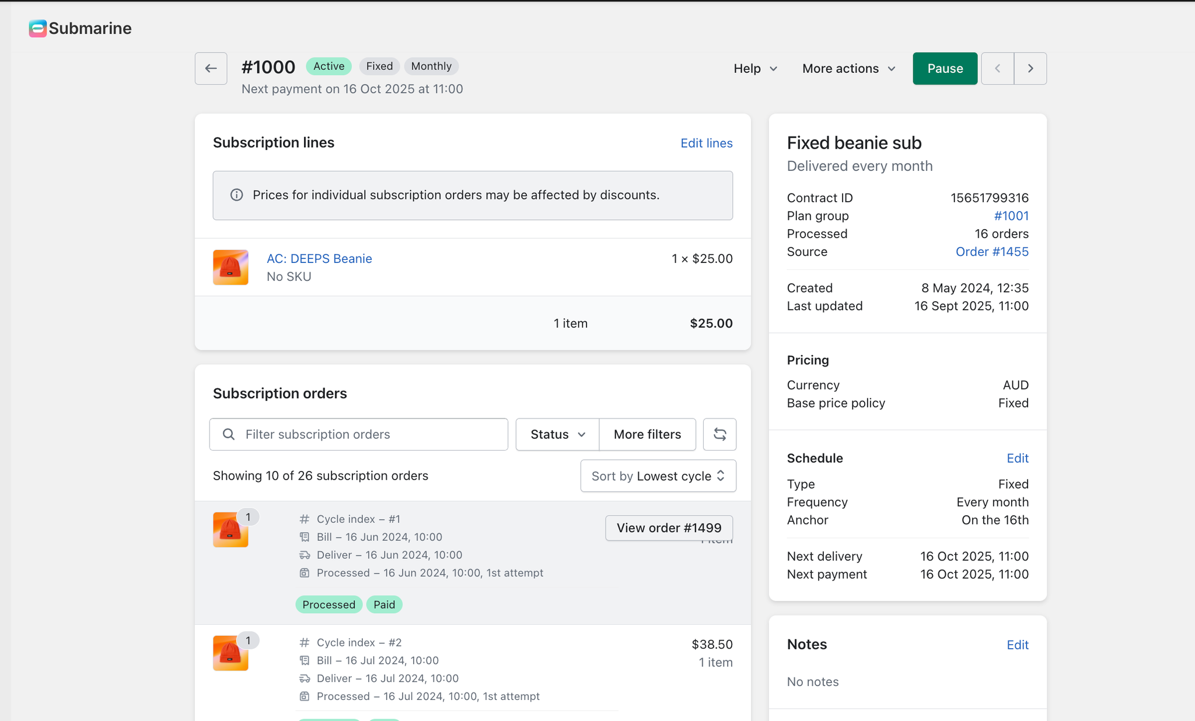Edit the Schedule section
Image resolution: width=1195 pixels, height=721 pixels.
(1017, 459)
